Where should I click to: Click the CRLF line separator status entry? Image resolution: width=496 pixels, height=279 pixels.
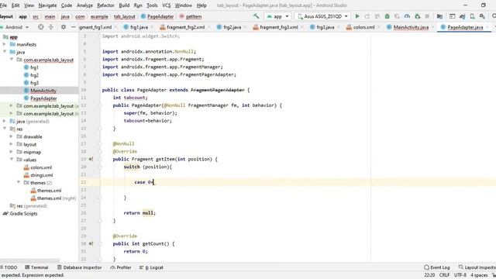(x=444, y=275)
